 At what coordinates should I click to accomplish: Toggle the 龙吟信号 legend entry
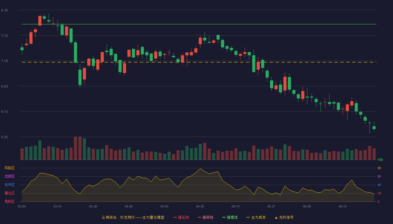(284, 217)
